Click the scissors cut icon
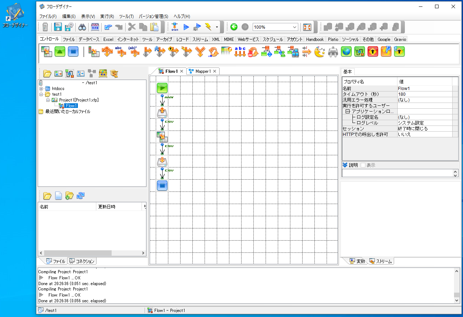463x317 pixels. click(132, 27)
